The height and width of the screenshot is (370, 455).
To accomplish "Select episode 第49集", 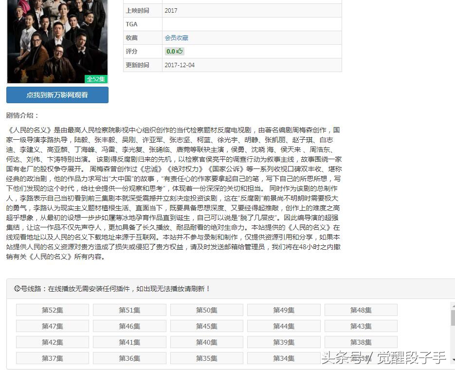I will coord(283,310).
